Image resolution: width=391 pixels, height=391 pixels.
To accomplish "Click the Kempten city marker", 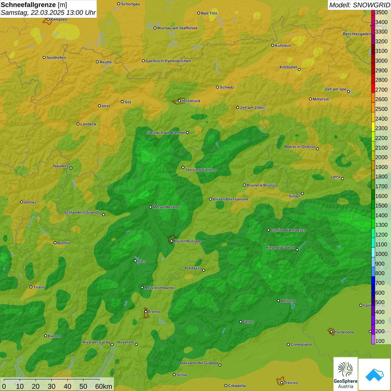I will pyautogui.click(x=48, y=19).
